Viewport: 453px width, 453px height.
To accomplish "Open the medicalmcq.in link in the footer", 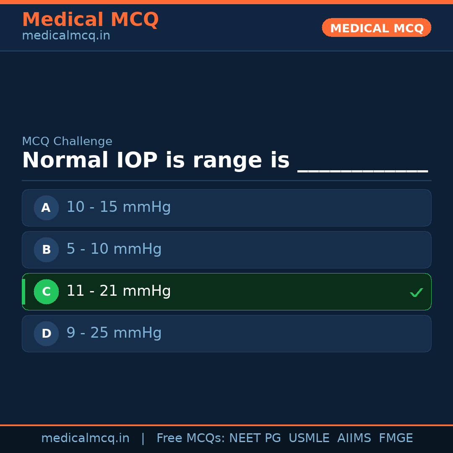I will click(x=85, y=438).
